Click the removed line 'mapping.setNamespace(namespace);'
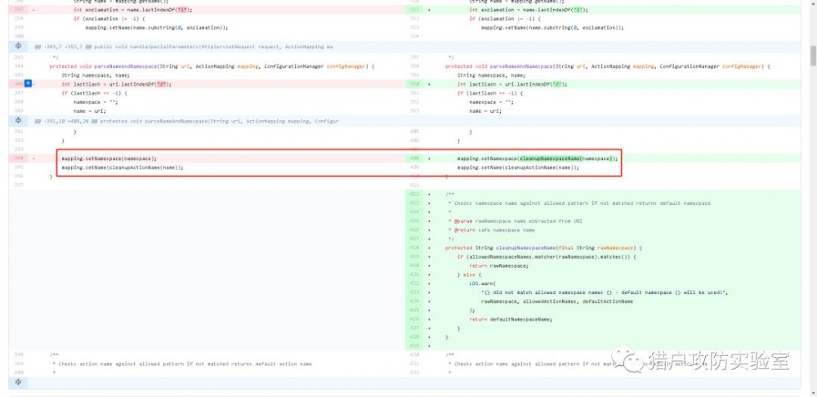The width and height of the screenshot is (817, 397). coord(109,158)
